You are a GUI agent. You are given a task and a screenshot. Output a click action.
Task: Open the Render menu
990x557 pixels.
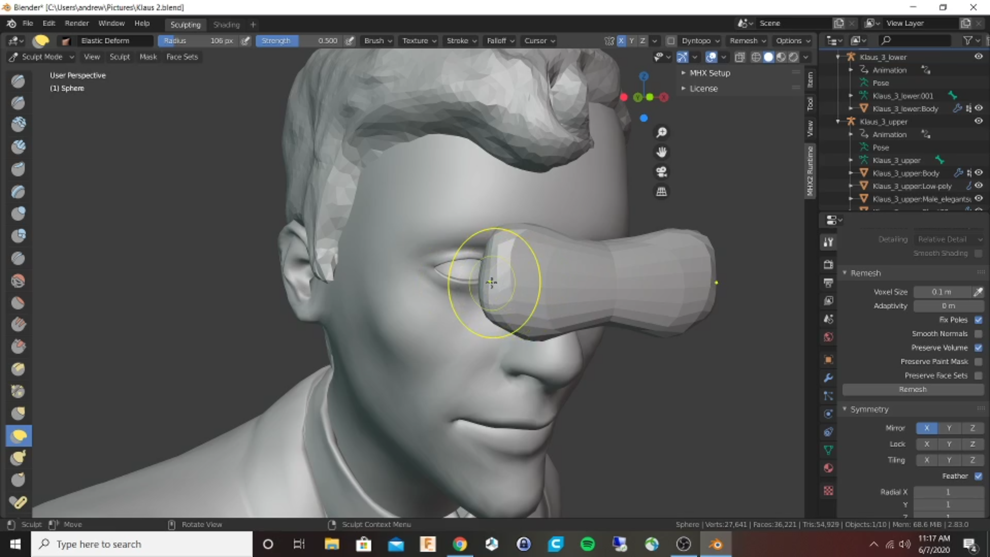76,23
